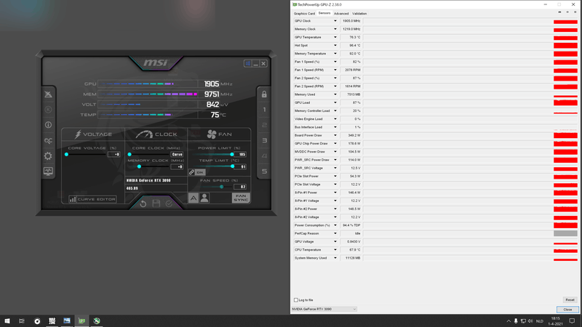Open the Windows notification center
The width and height of the screenshot is (582, 327).
(573, 321)
